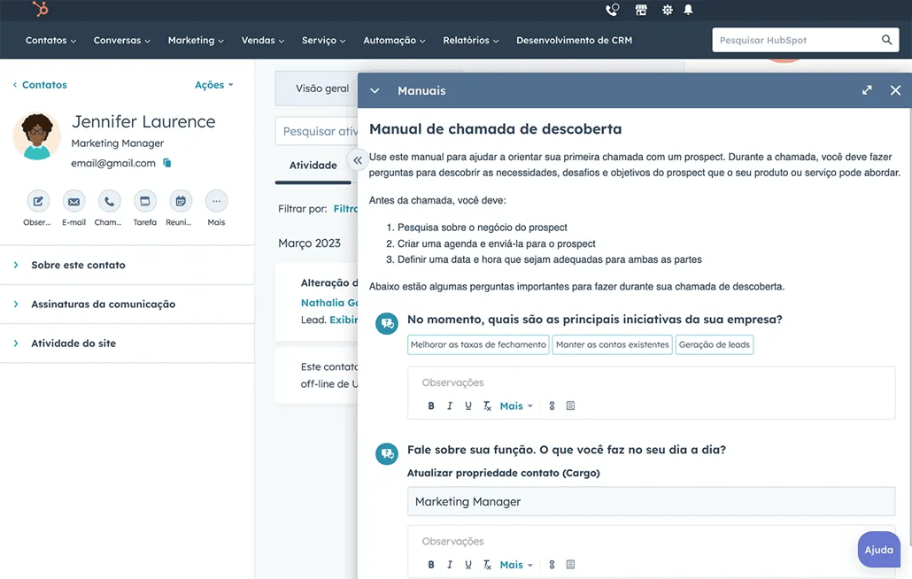Open the notifications bell

tap(688, 10)
